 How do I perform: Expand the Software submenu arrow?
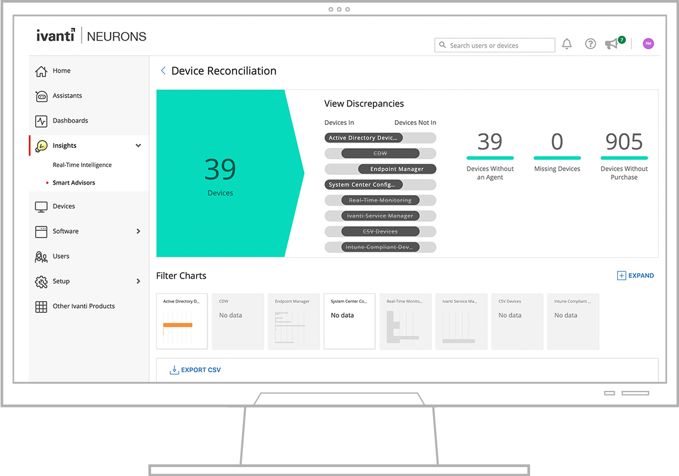click(x=138, y=231)
